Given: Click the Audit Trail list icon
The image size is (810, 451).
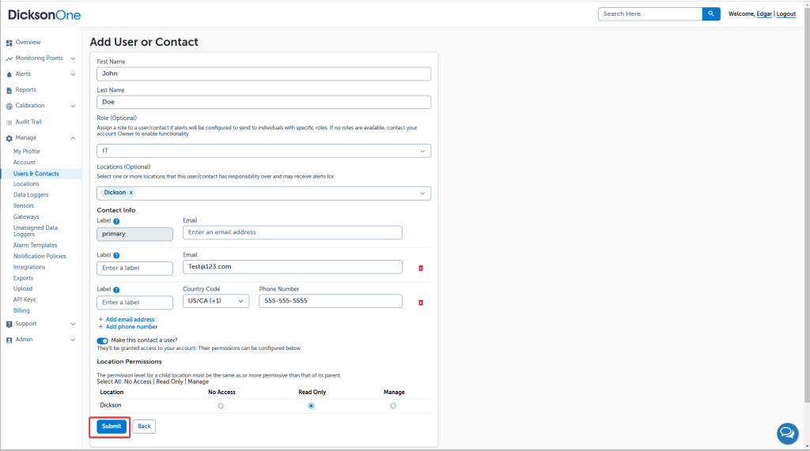Looking at the screenshot, I should tap(9, 122).
